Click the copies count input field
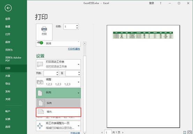 (70, 27)
